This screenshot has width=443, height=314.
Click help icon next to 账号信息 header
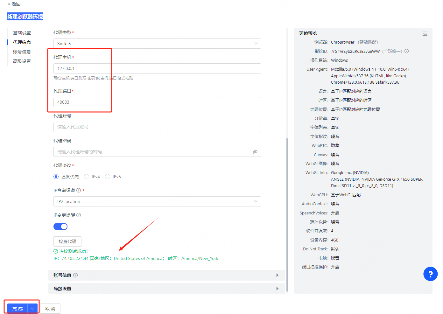(75, 275)
